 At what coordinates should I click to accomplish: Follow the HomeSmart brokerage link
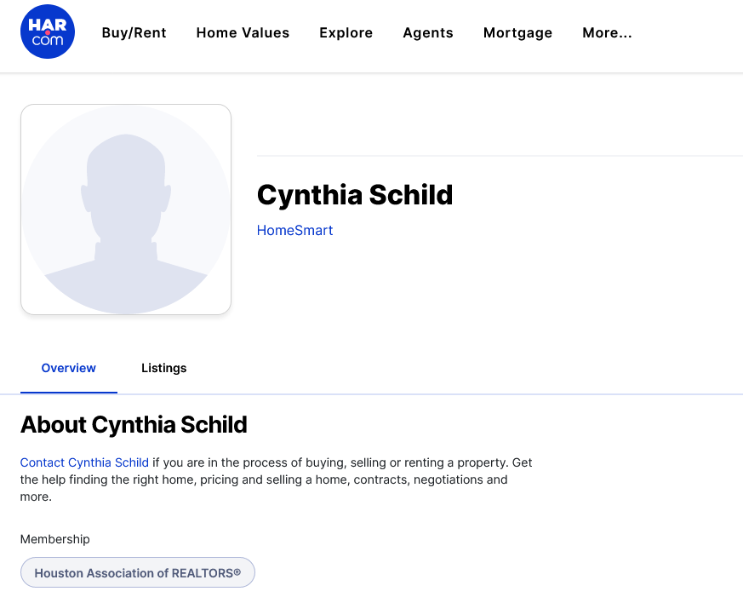tap(294, 230)
